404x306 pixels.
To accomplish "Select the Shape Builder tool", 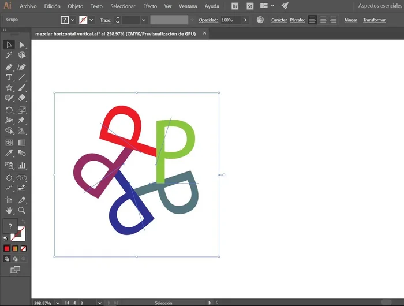I will 9,130.
